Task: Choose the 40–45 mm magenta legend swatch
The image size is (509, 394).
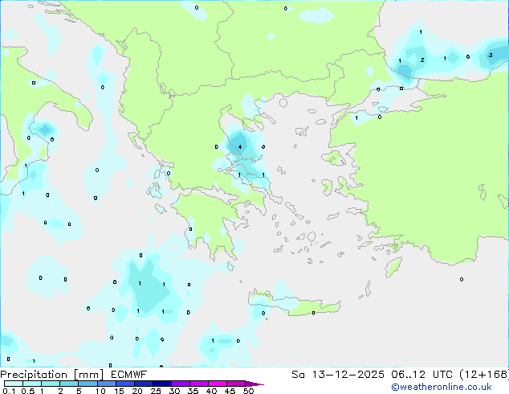Action: [x=218, y=384]
